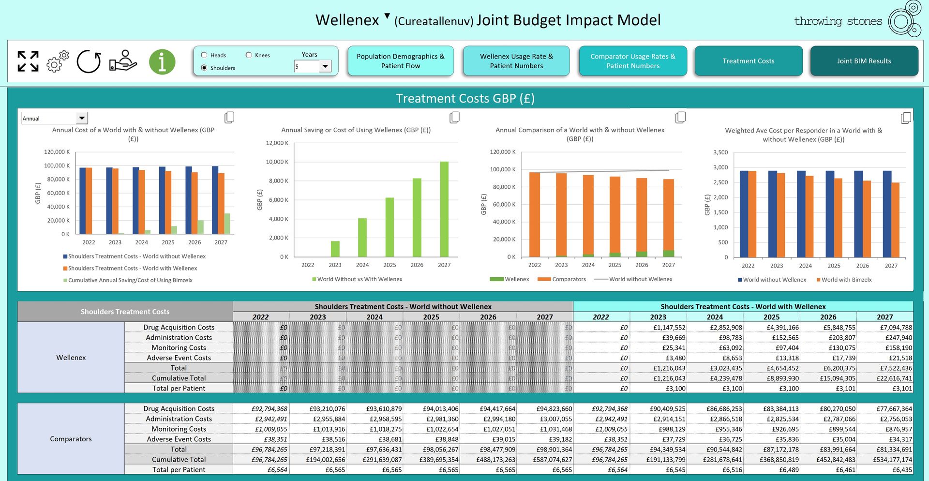929x481 pixels.
Task: Copy the Annual Cost chart via copy icon
Action: [x=229, y=118]
